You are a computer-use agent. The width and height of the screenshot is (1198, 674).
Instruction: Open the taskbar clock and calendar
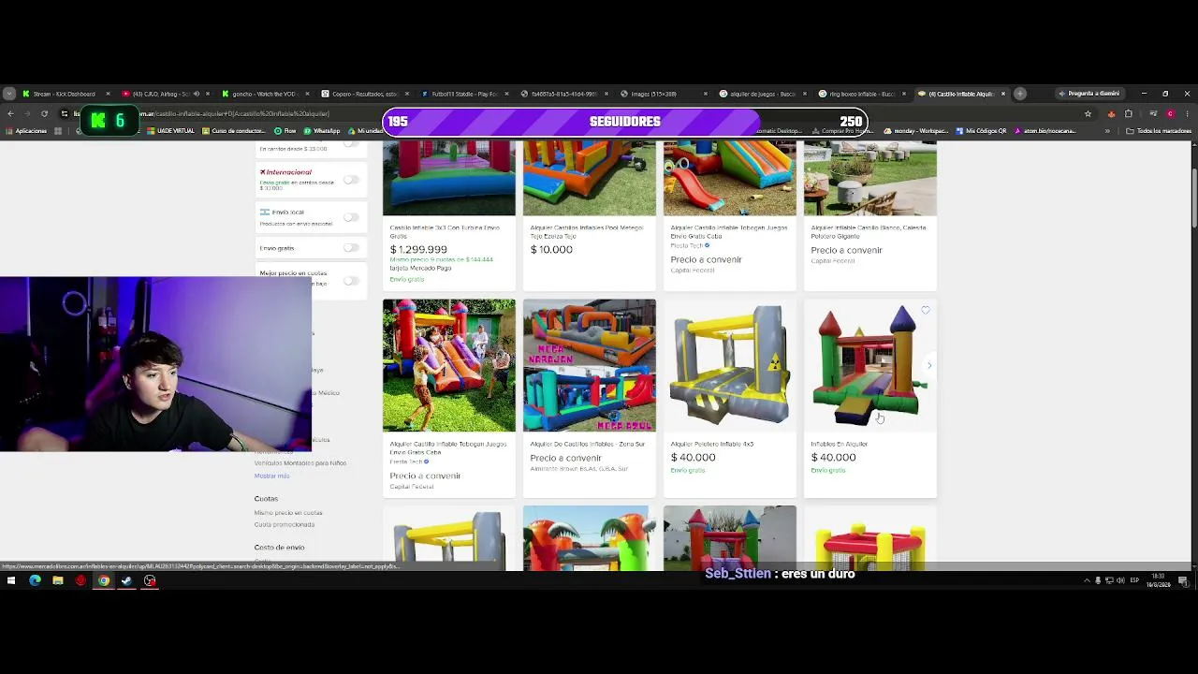pyautogui.click(x=1159, y=580)
